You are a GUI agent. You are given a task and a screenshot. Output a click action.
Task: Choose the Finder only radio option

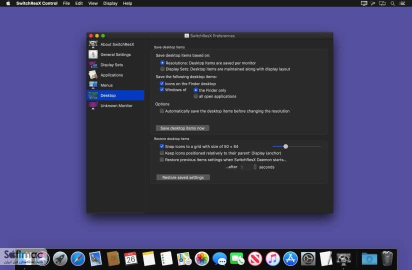tap(196, 90)
